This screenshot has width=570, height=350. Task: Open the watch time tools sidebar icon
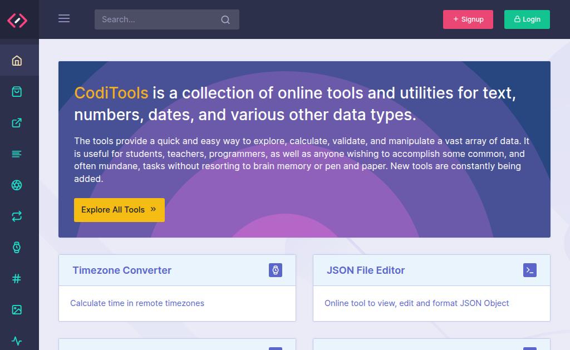17,248
